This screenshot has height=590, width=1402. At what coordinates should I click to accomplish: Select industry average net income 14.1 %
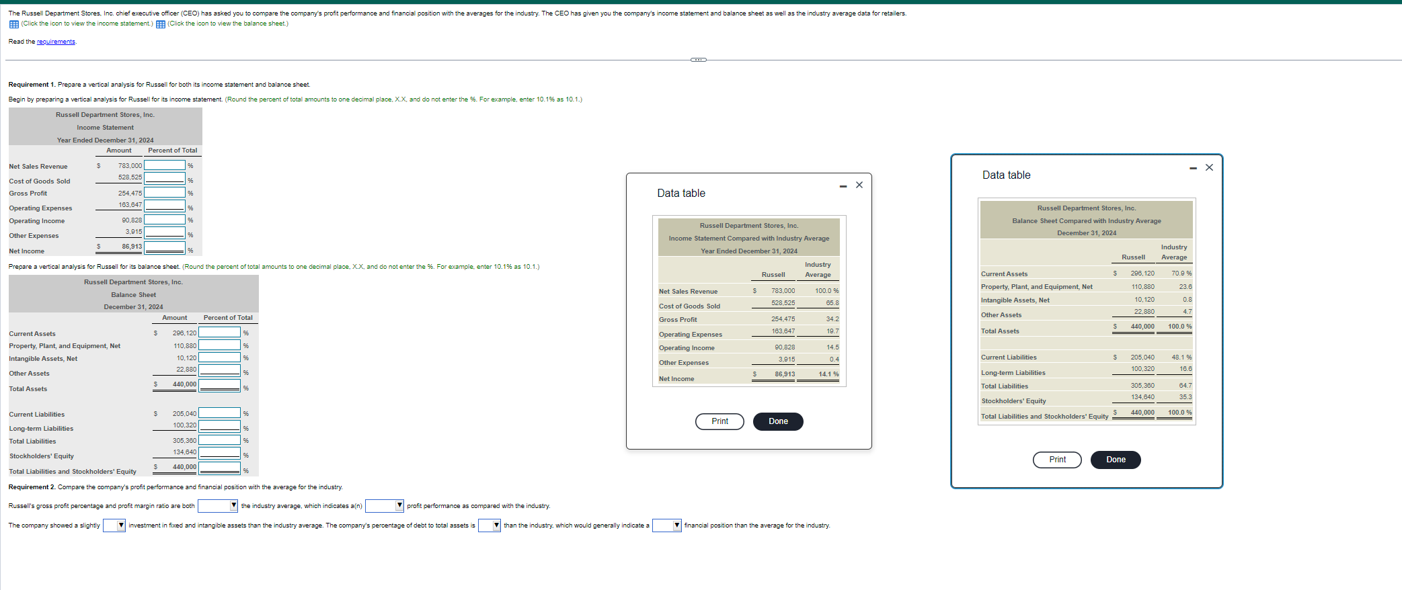(x=828, y=374)
